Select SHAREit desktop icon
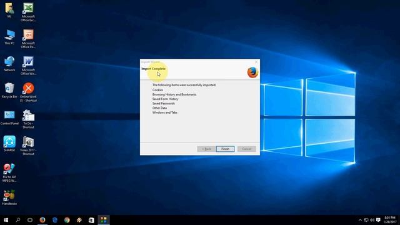400x225 pixels. (9, 144)
